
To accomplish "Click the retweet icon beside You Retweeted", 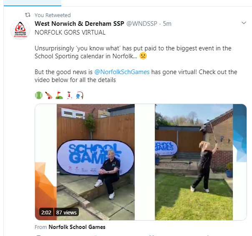I will pyautogui.click(x=28, y=15).
